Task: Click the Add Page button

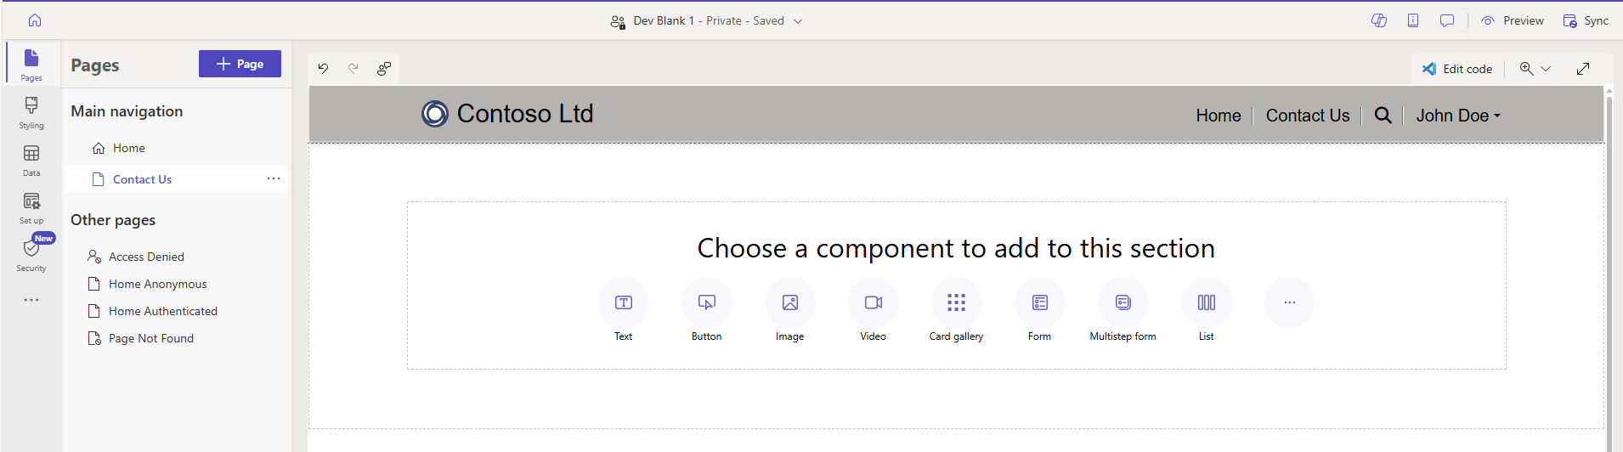Action: 240,64
